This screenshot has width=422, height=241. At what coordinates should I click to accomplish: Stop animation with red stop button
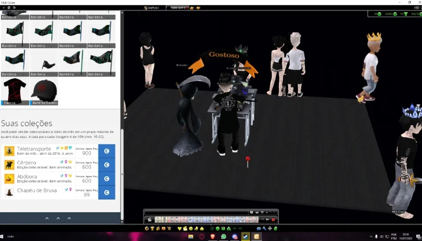(273, 220)
